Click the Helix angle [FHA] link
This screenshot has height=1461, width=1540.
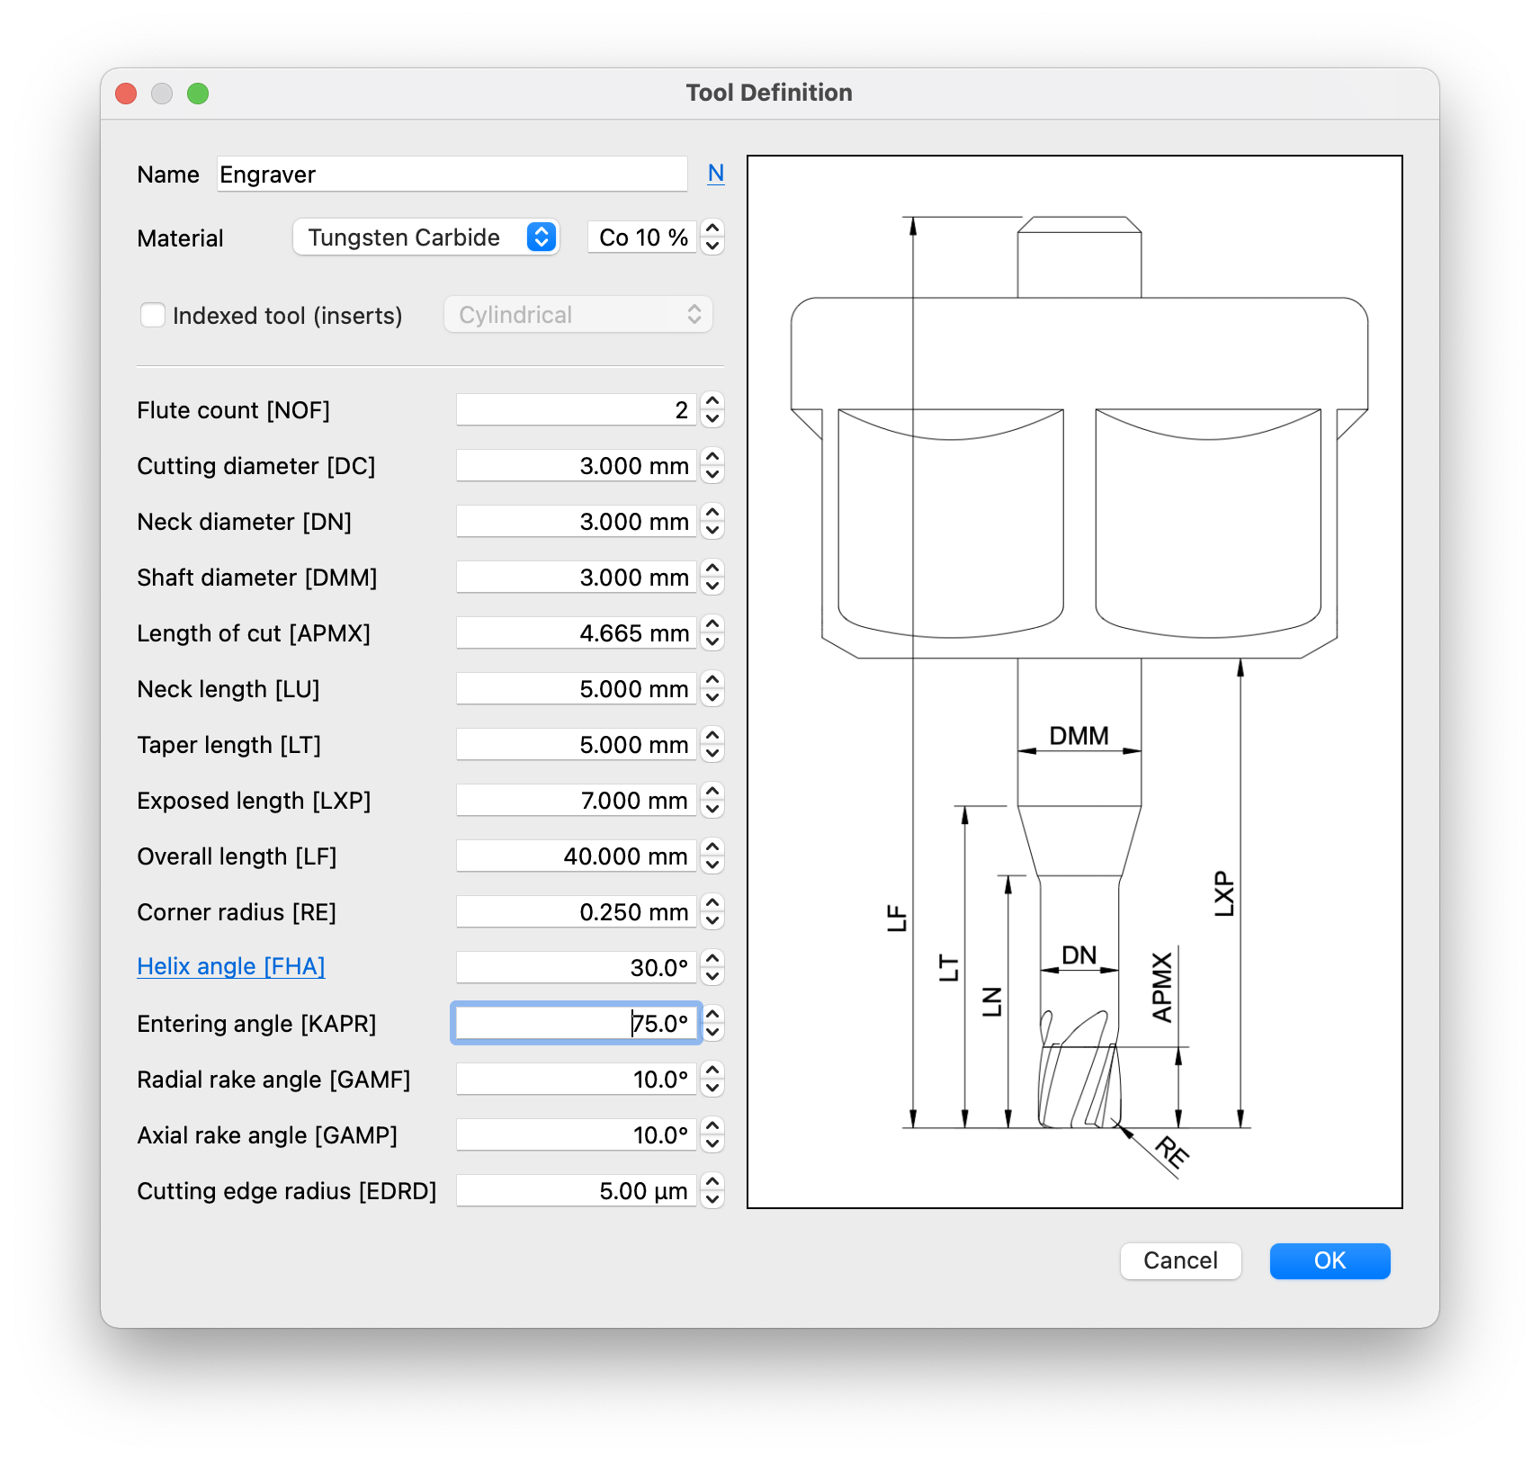pos(230,966)
